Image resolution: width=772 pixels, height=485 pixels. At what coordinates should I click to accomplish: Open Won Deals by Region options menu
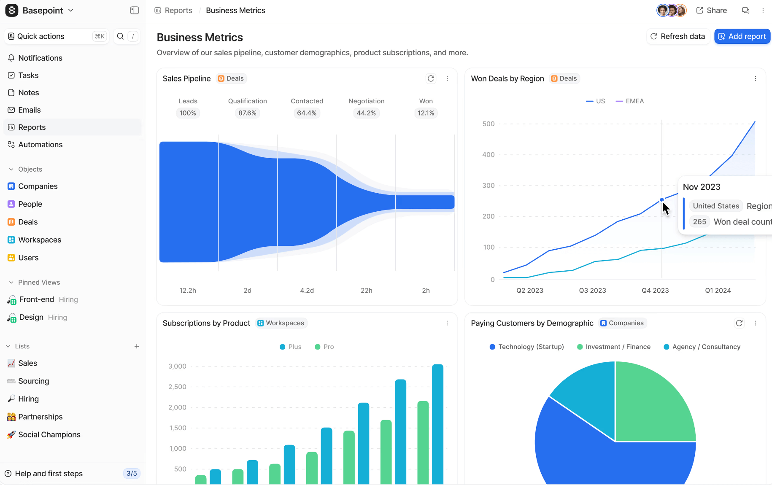click(x=756, y=78)
